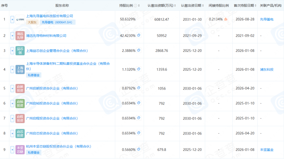The height and width of the screenshot is (159, 284).
Task: Open 杭州本坚芯链股权投资合伙企业 link
Action: [x=59, y=146]
